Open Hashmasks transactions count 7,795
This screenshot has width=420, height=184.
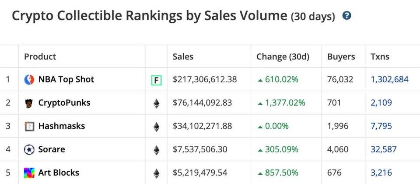(x=381, y=126)
